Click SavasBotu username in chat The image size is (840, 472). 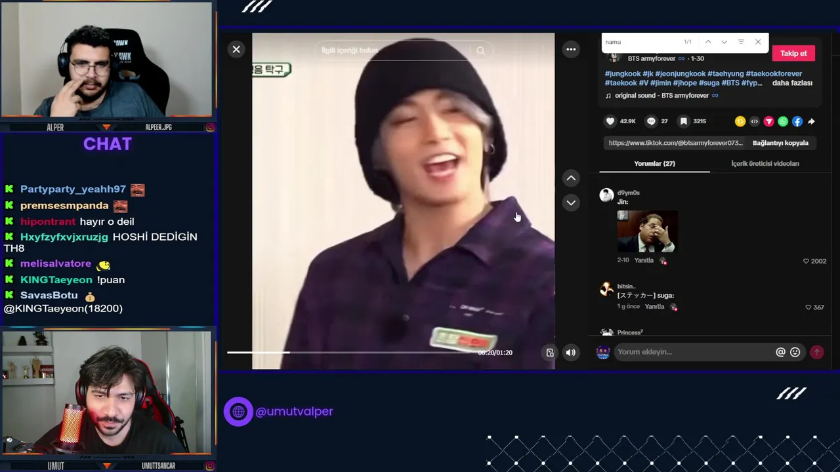(x=49, y=296)
